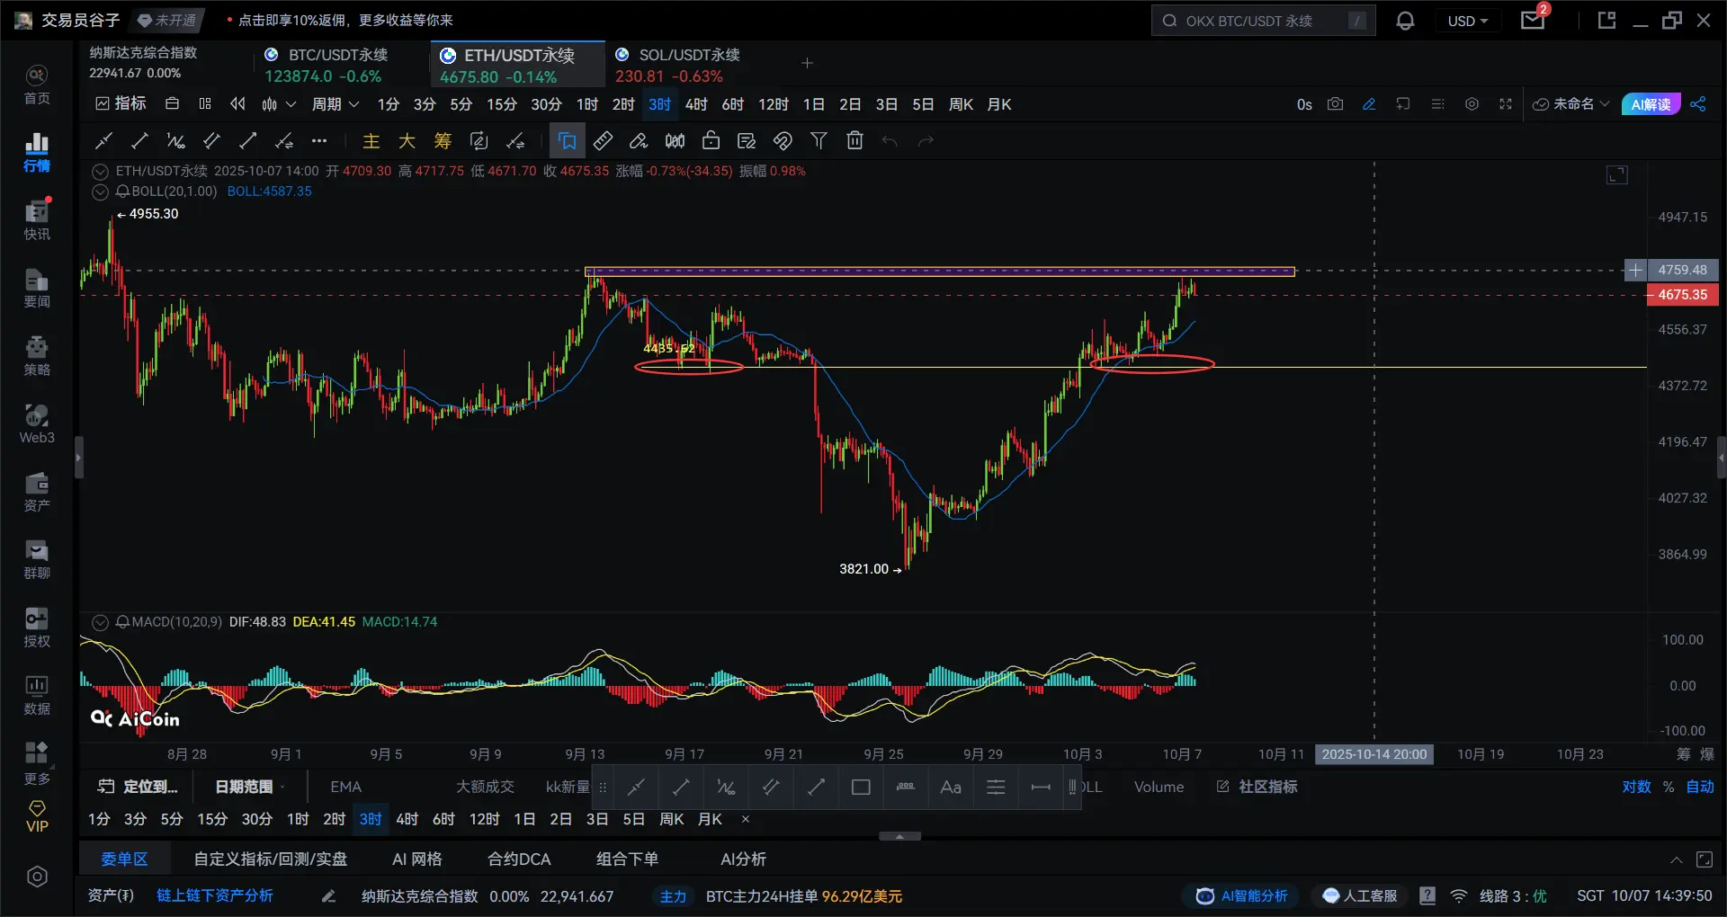Viewport: 1727px width, 917px height.
Task: Open chart settings hexagon icon
Action: (1472, 104)
